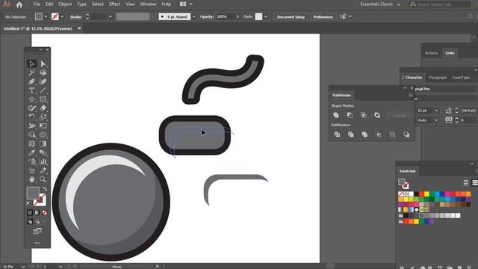Select the Scale tool
The height and width of the screenshot is (269, 478).
click(x=43, y=117)
